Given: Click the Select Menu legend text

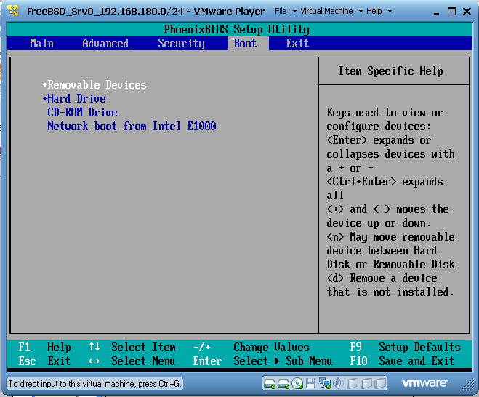Looking at the screenshot, I should coord(143,361).
